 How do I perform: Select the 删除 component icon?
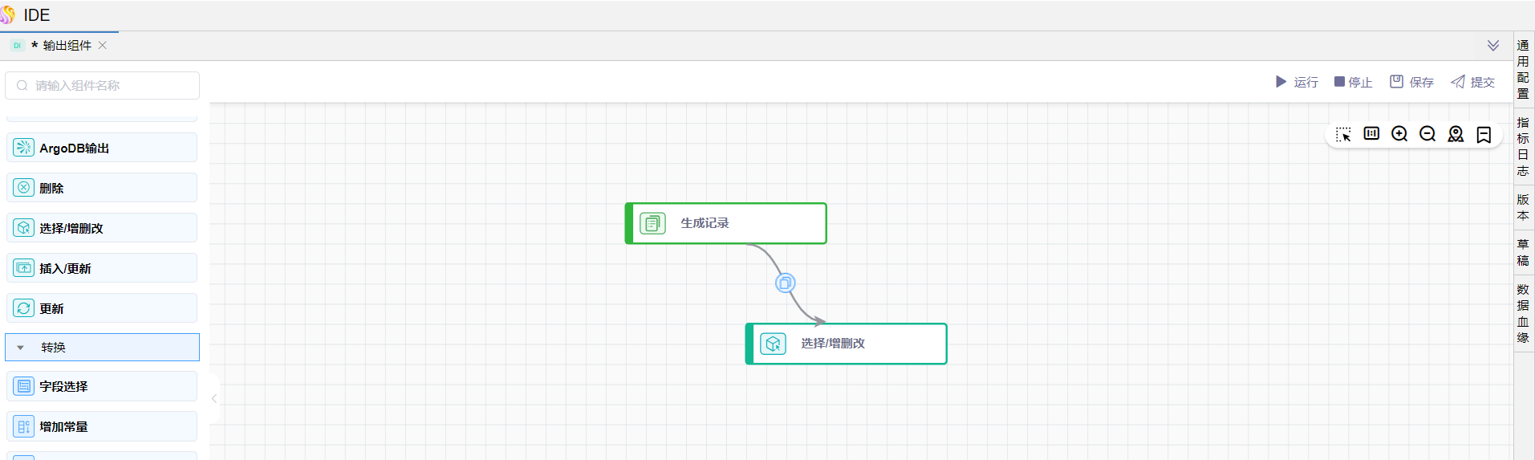24,188
